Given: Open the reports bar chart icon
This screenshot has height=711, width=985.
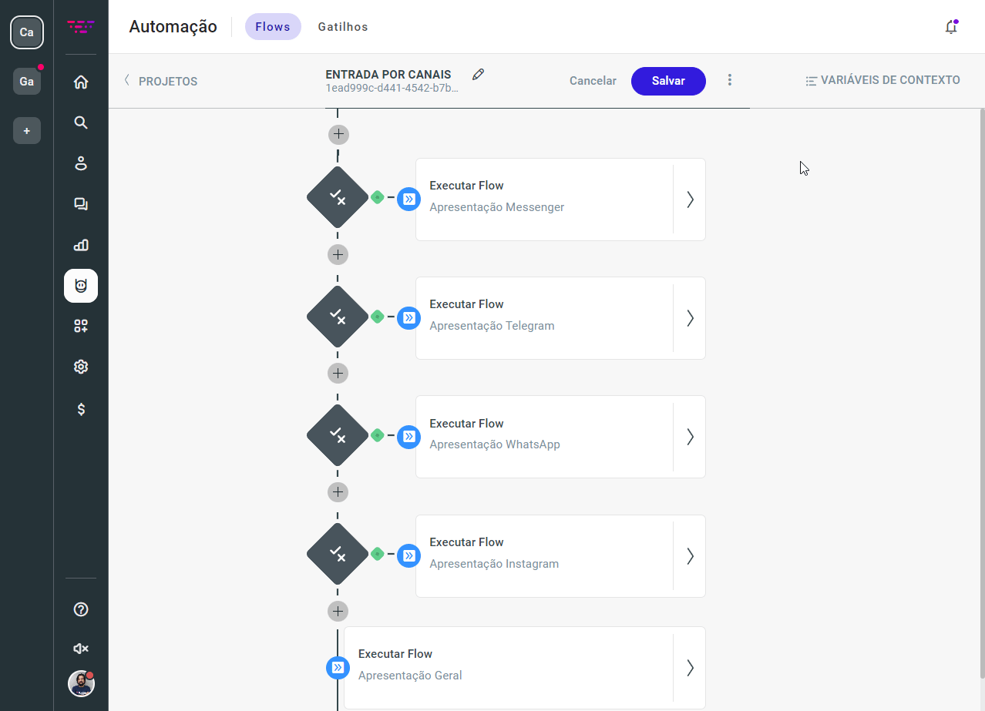Looking at the screenshot, I should tap(81, 245).
